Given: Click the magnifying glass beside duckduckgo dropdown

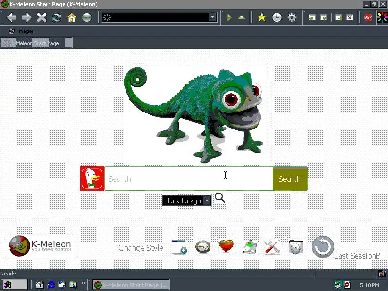Looking at the screenshot, I should click(x=220, y=198).
